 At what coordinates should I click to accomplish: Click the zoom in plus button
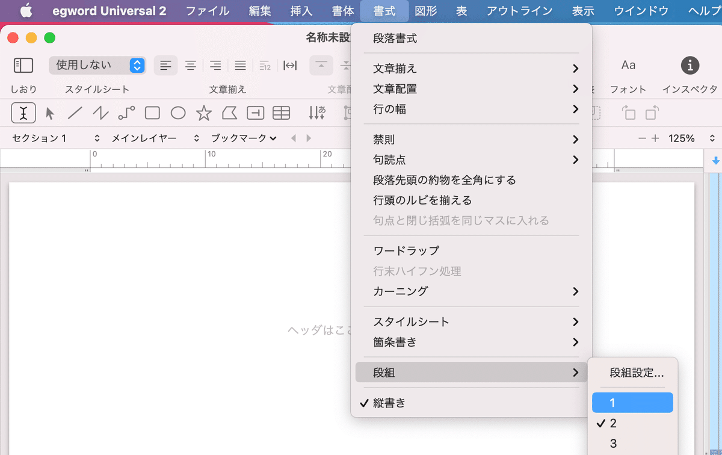(656, 138)
